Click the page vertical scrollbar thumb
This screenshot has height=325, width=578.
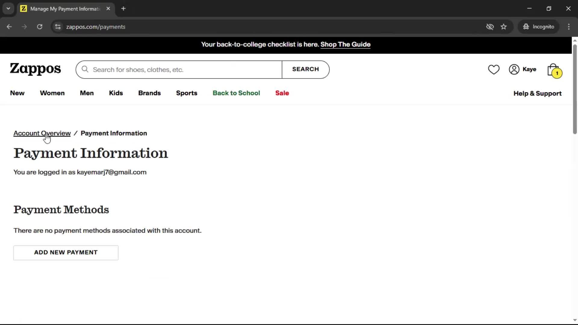click(575, 89)
